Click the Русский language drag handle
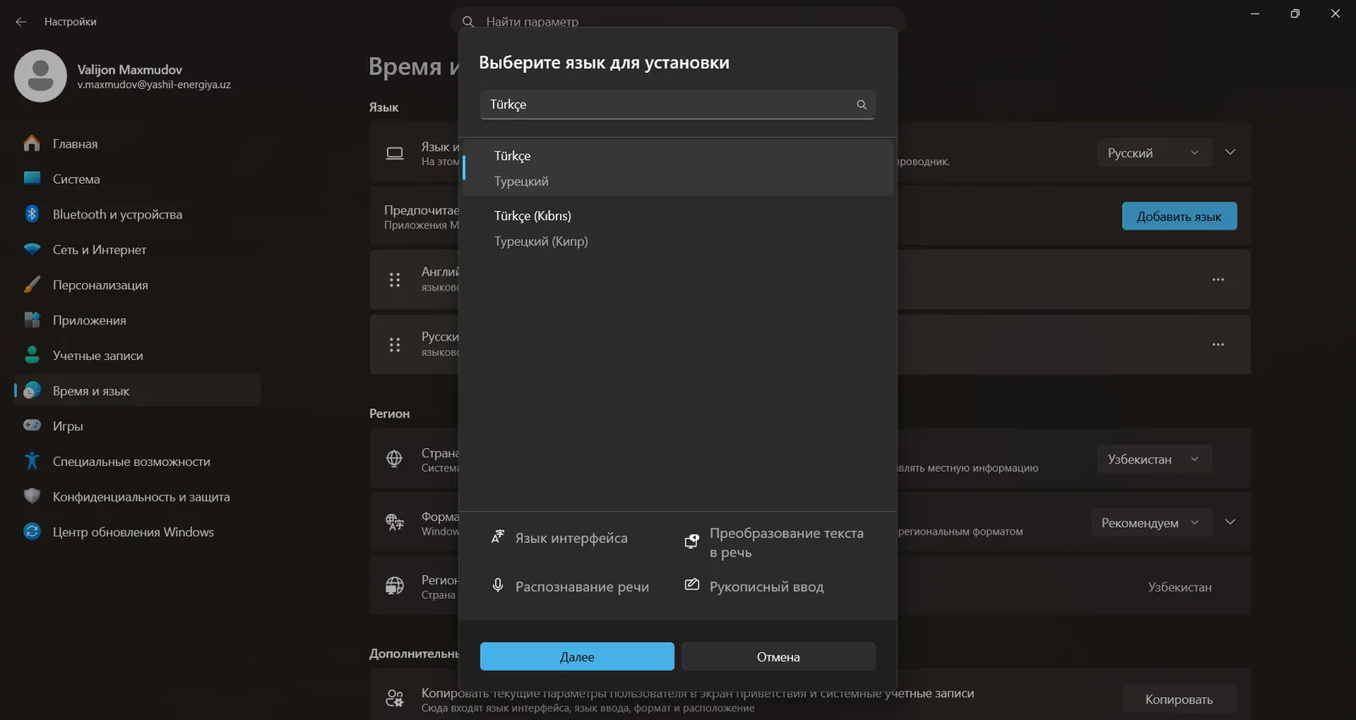This screenshot has height=720, width=1356. (x=395, y=345)
